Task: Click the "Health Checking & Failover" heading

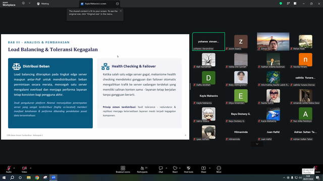Action: (133, 66)
